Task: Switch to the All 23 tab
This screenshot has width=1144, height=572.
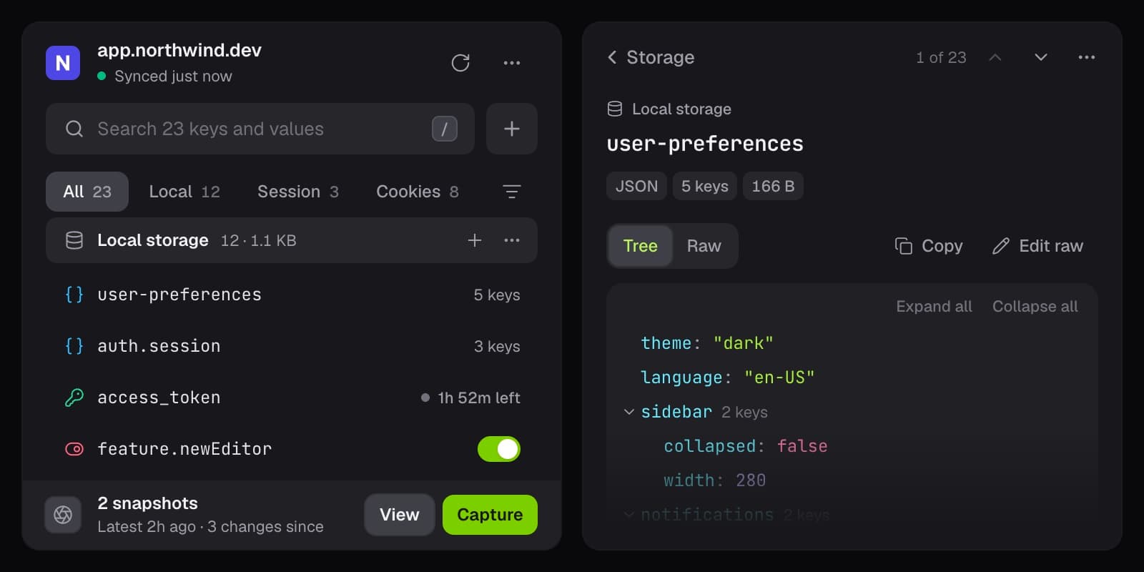Action: pos(87,192)
